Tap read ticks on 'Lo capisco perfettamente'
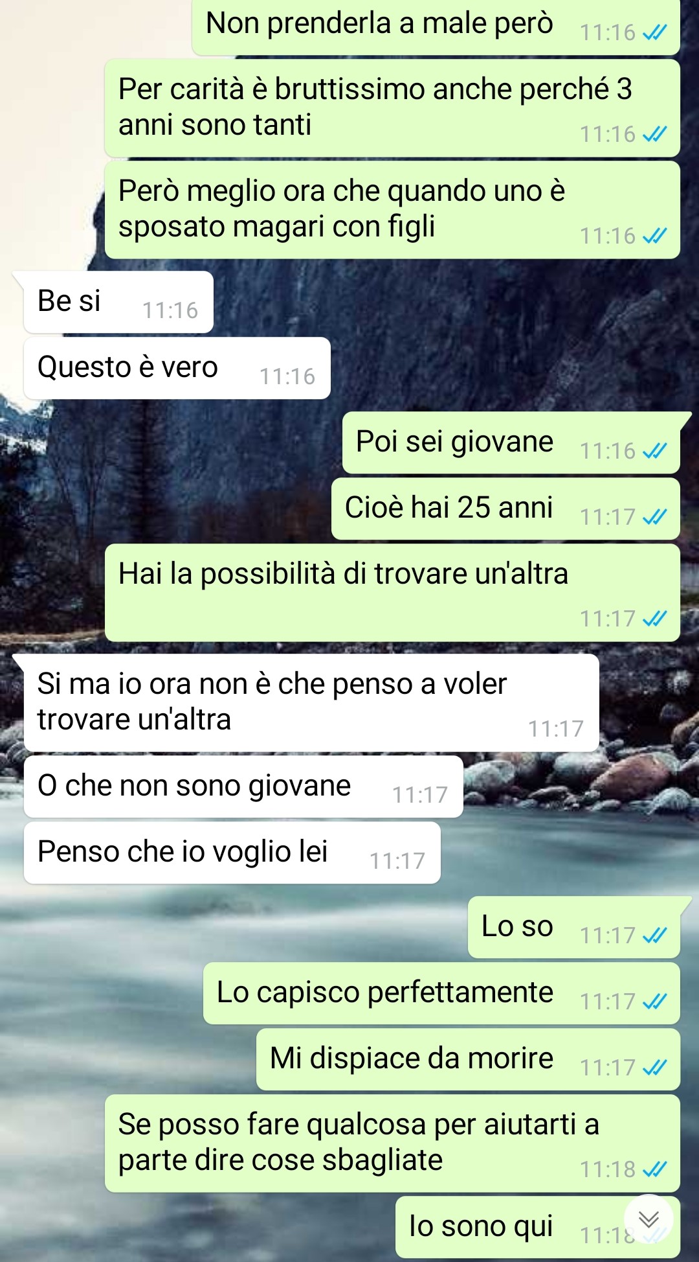 [654, 1002]
